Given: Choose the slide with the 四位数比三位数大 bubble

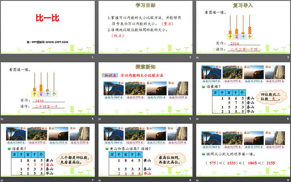Looking at the screenshot, I should point(242,90).
